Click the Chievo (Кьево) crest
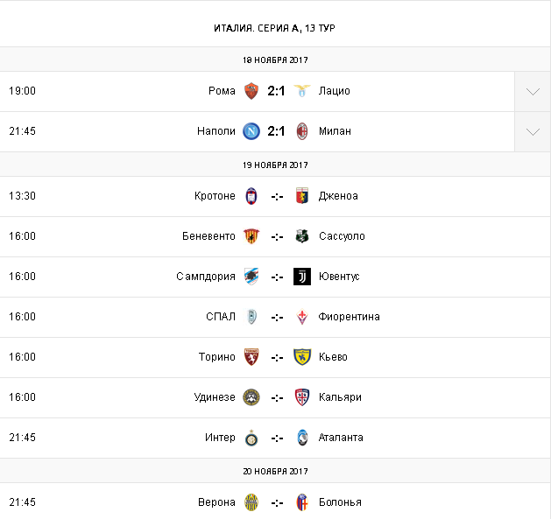 coord(302,357)
